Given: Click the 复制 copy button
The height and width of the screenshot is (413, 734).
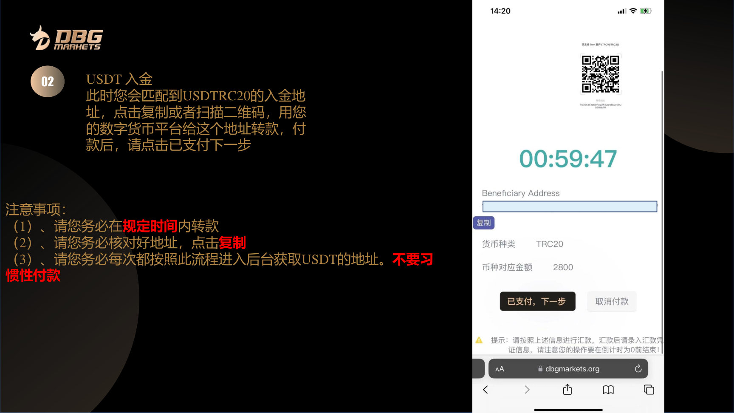Looking at the screenshot, I should [x=483, y=223].
